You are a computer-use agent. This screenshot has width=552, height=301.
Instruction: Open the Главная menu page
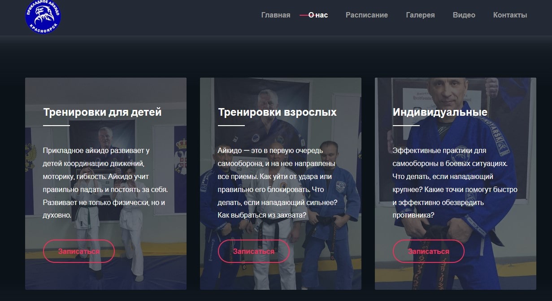tap(275, 15)
